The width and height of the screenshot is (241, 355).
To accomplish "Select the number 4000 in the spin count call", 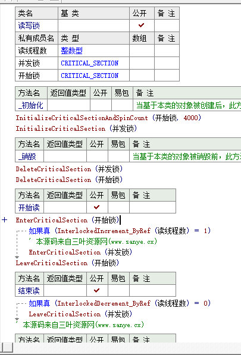I will point(190,118).
